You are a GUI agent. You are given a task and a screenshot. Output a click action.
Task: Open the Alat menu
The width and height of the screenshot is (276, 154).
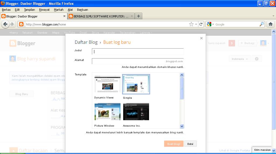[70, 10]
